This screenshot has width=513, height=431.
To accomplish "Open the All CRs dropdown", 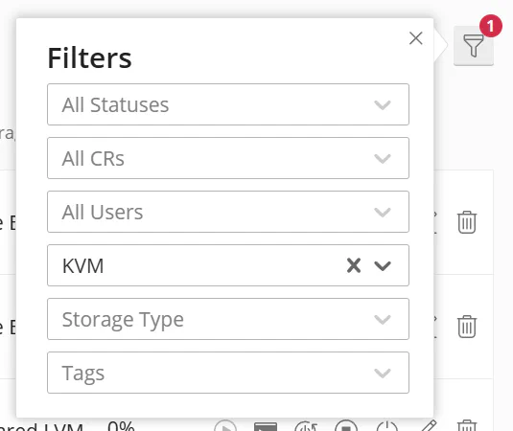I will click(228, 158).
